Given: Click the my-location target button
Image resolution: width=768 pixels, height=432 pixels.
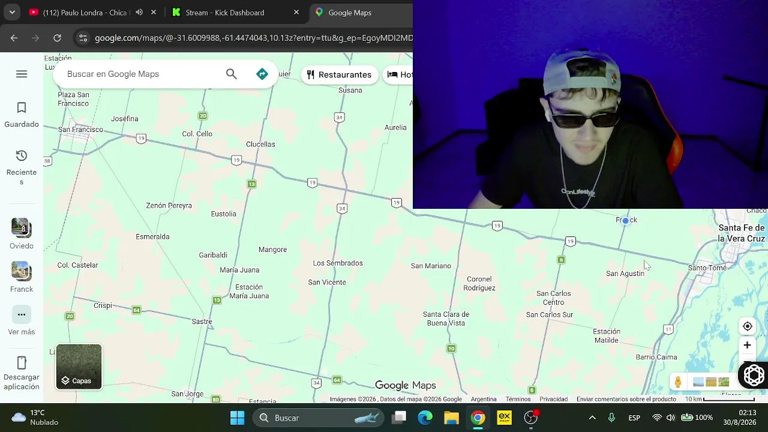Looking at the screenshot, I should point(748,326).
